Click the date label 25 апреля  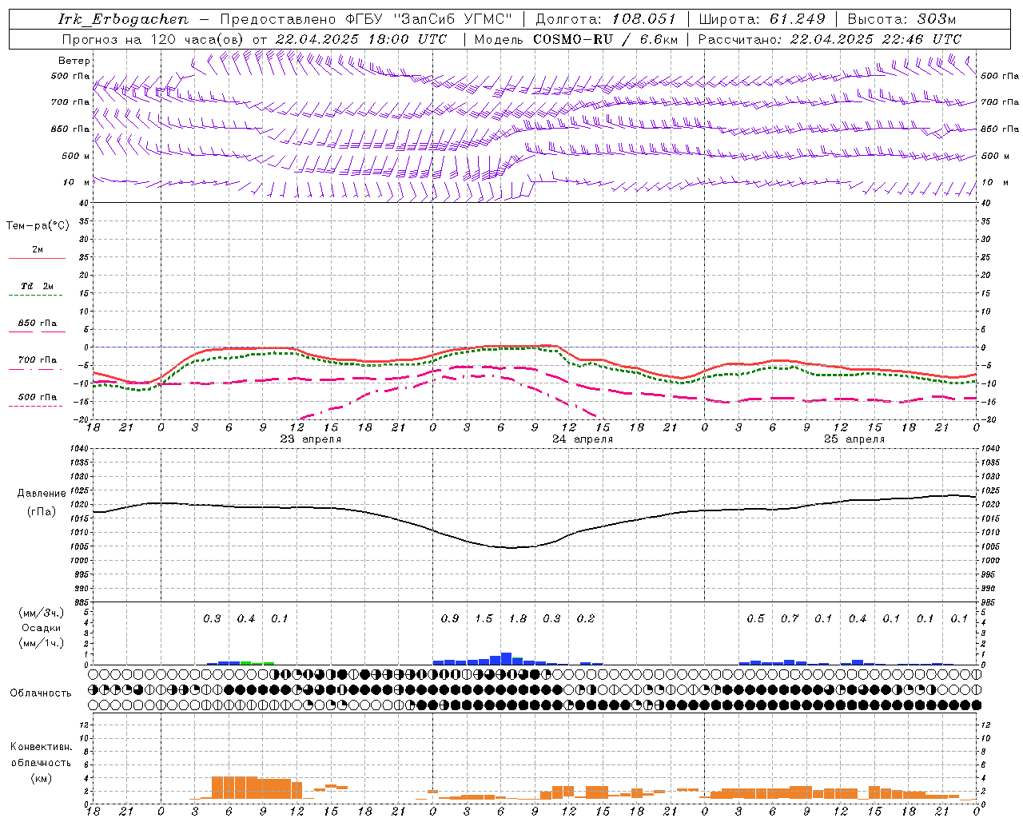click(x=854, y=439)
